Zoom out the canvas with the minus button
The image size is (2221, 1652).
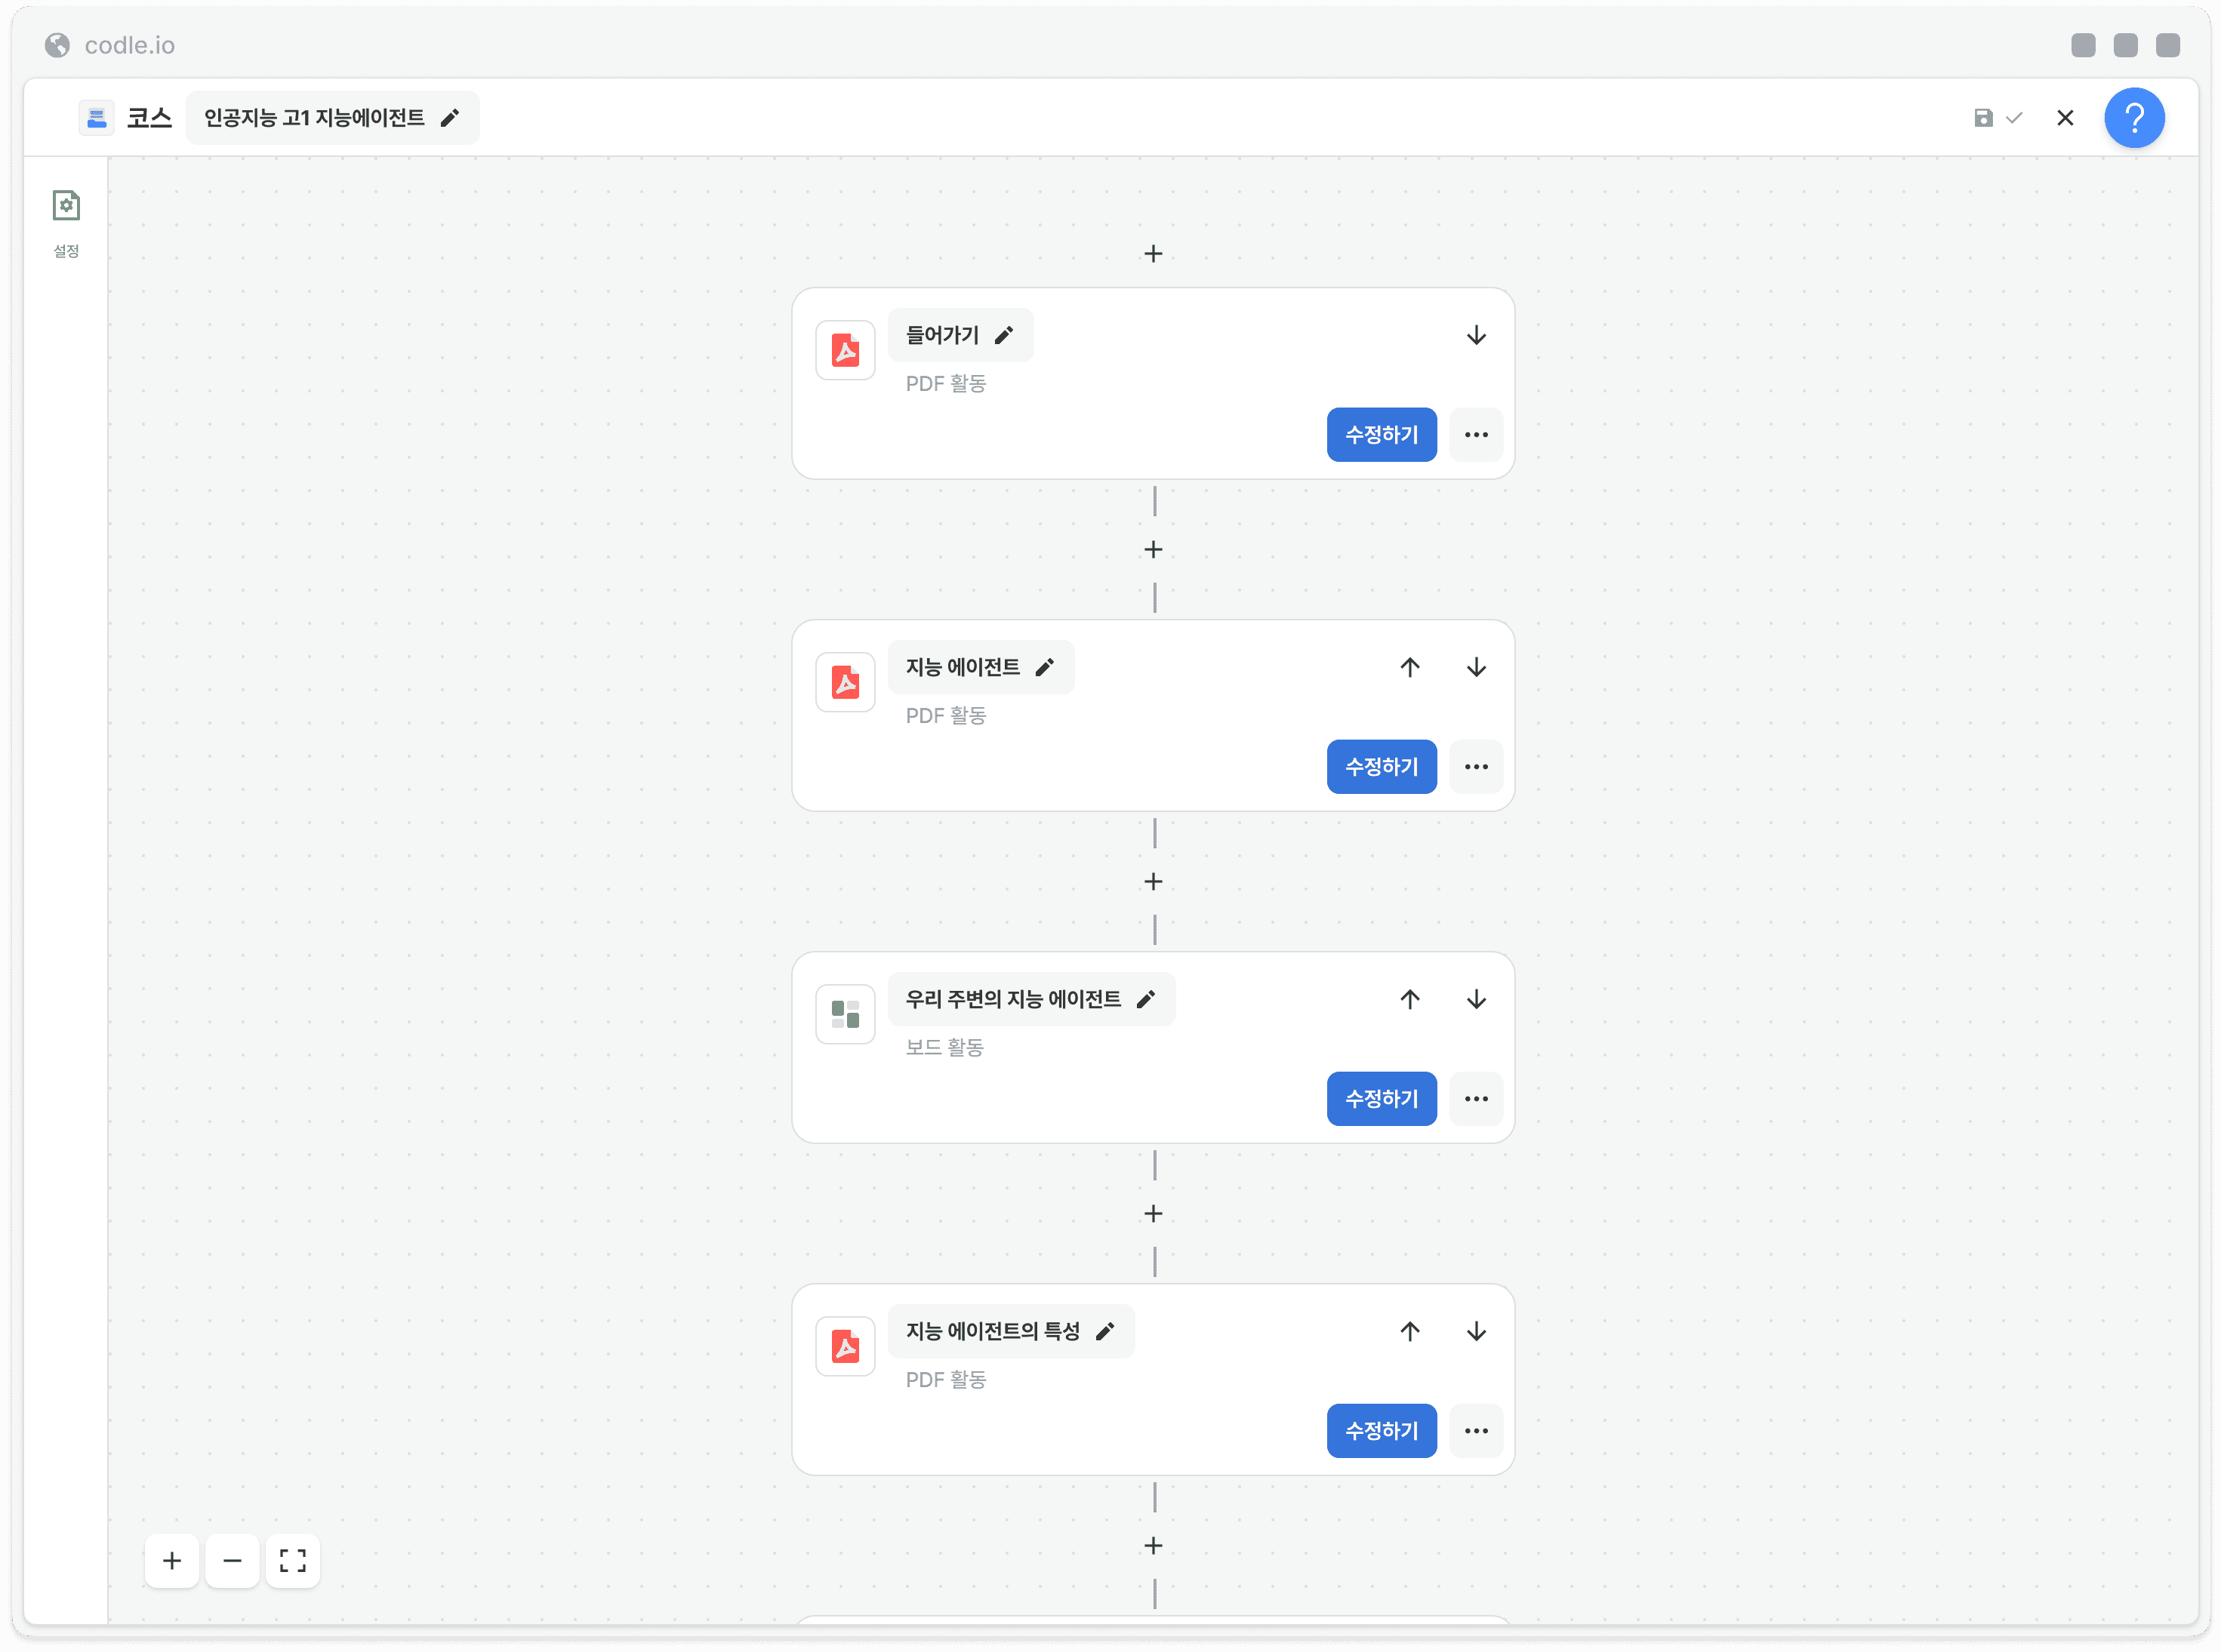[x=232, y=1561]
